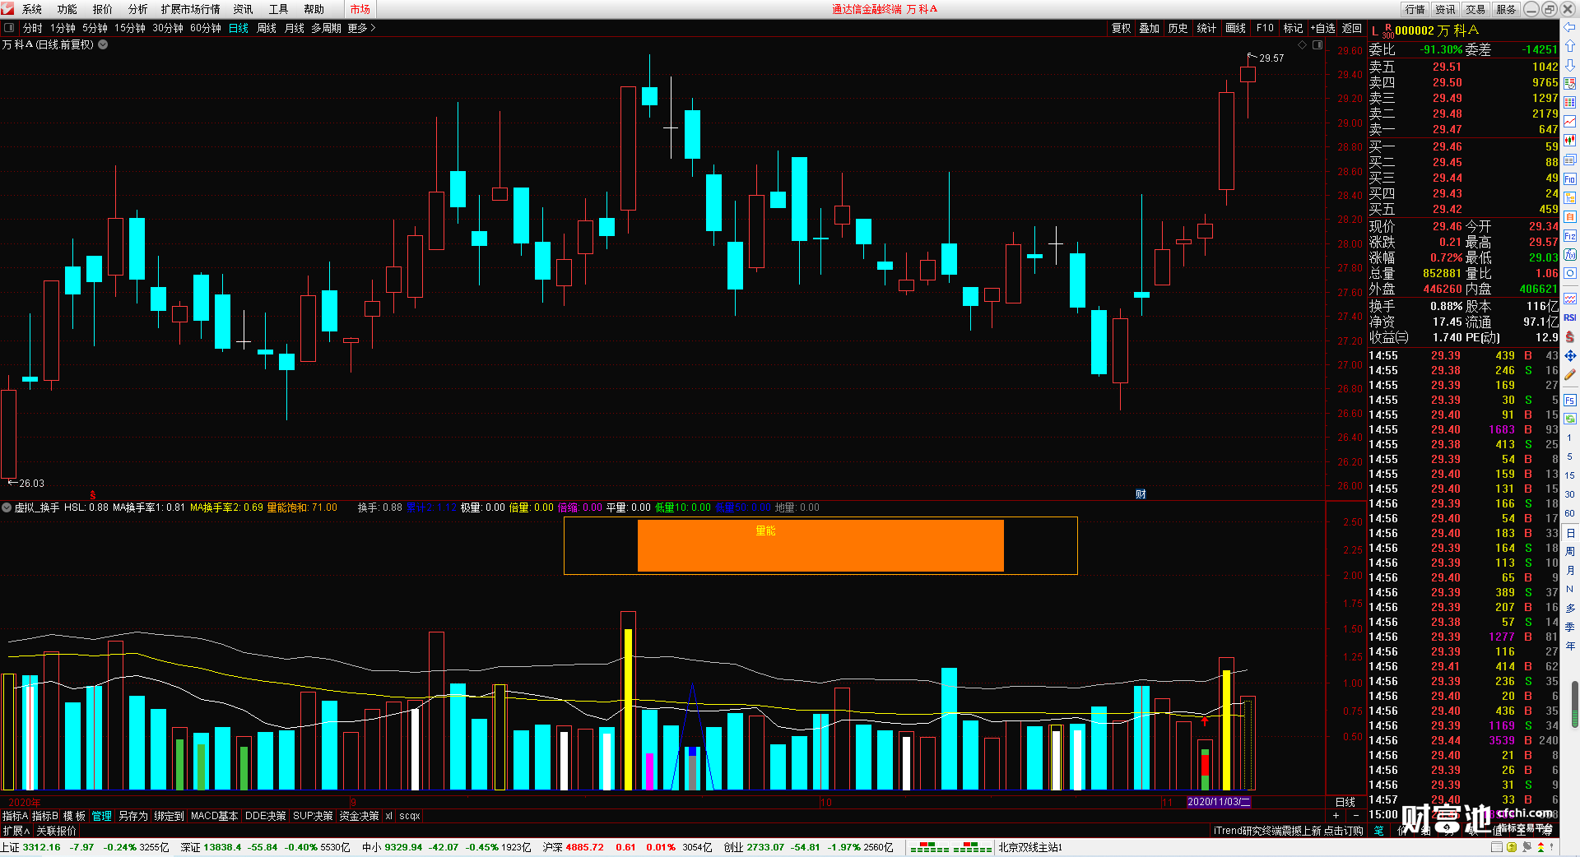
Task: Switch to the 指标B tab at bottom
Action: 45,816
